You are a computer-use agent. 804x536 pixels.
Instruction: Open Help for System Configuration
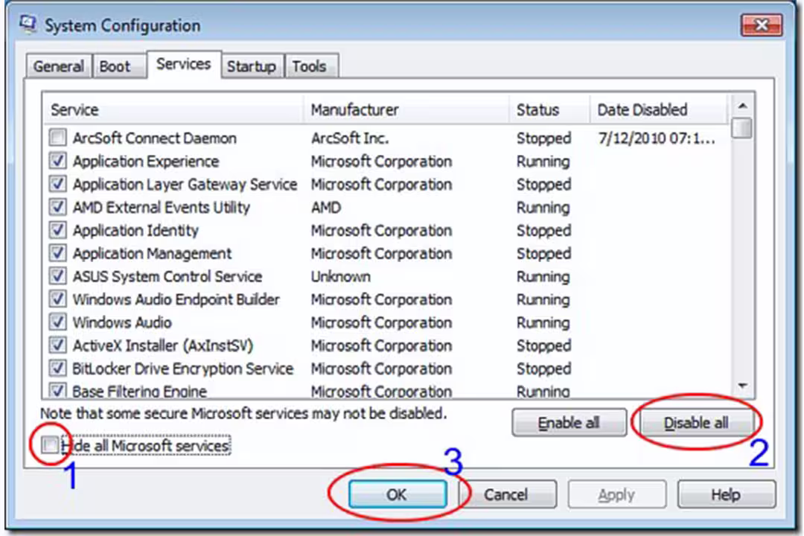725,494
